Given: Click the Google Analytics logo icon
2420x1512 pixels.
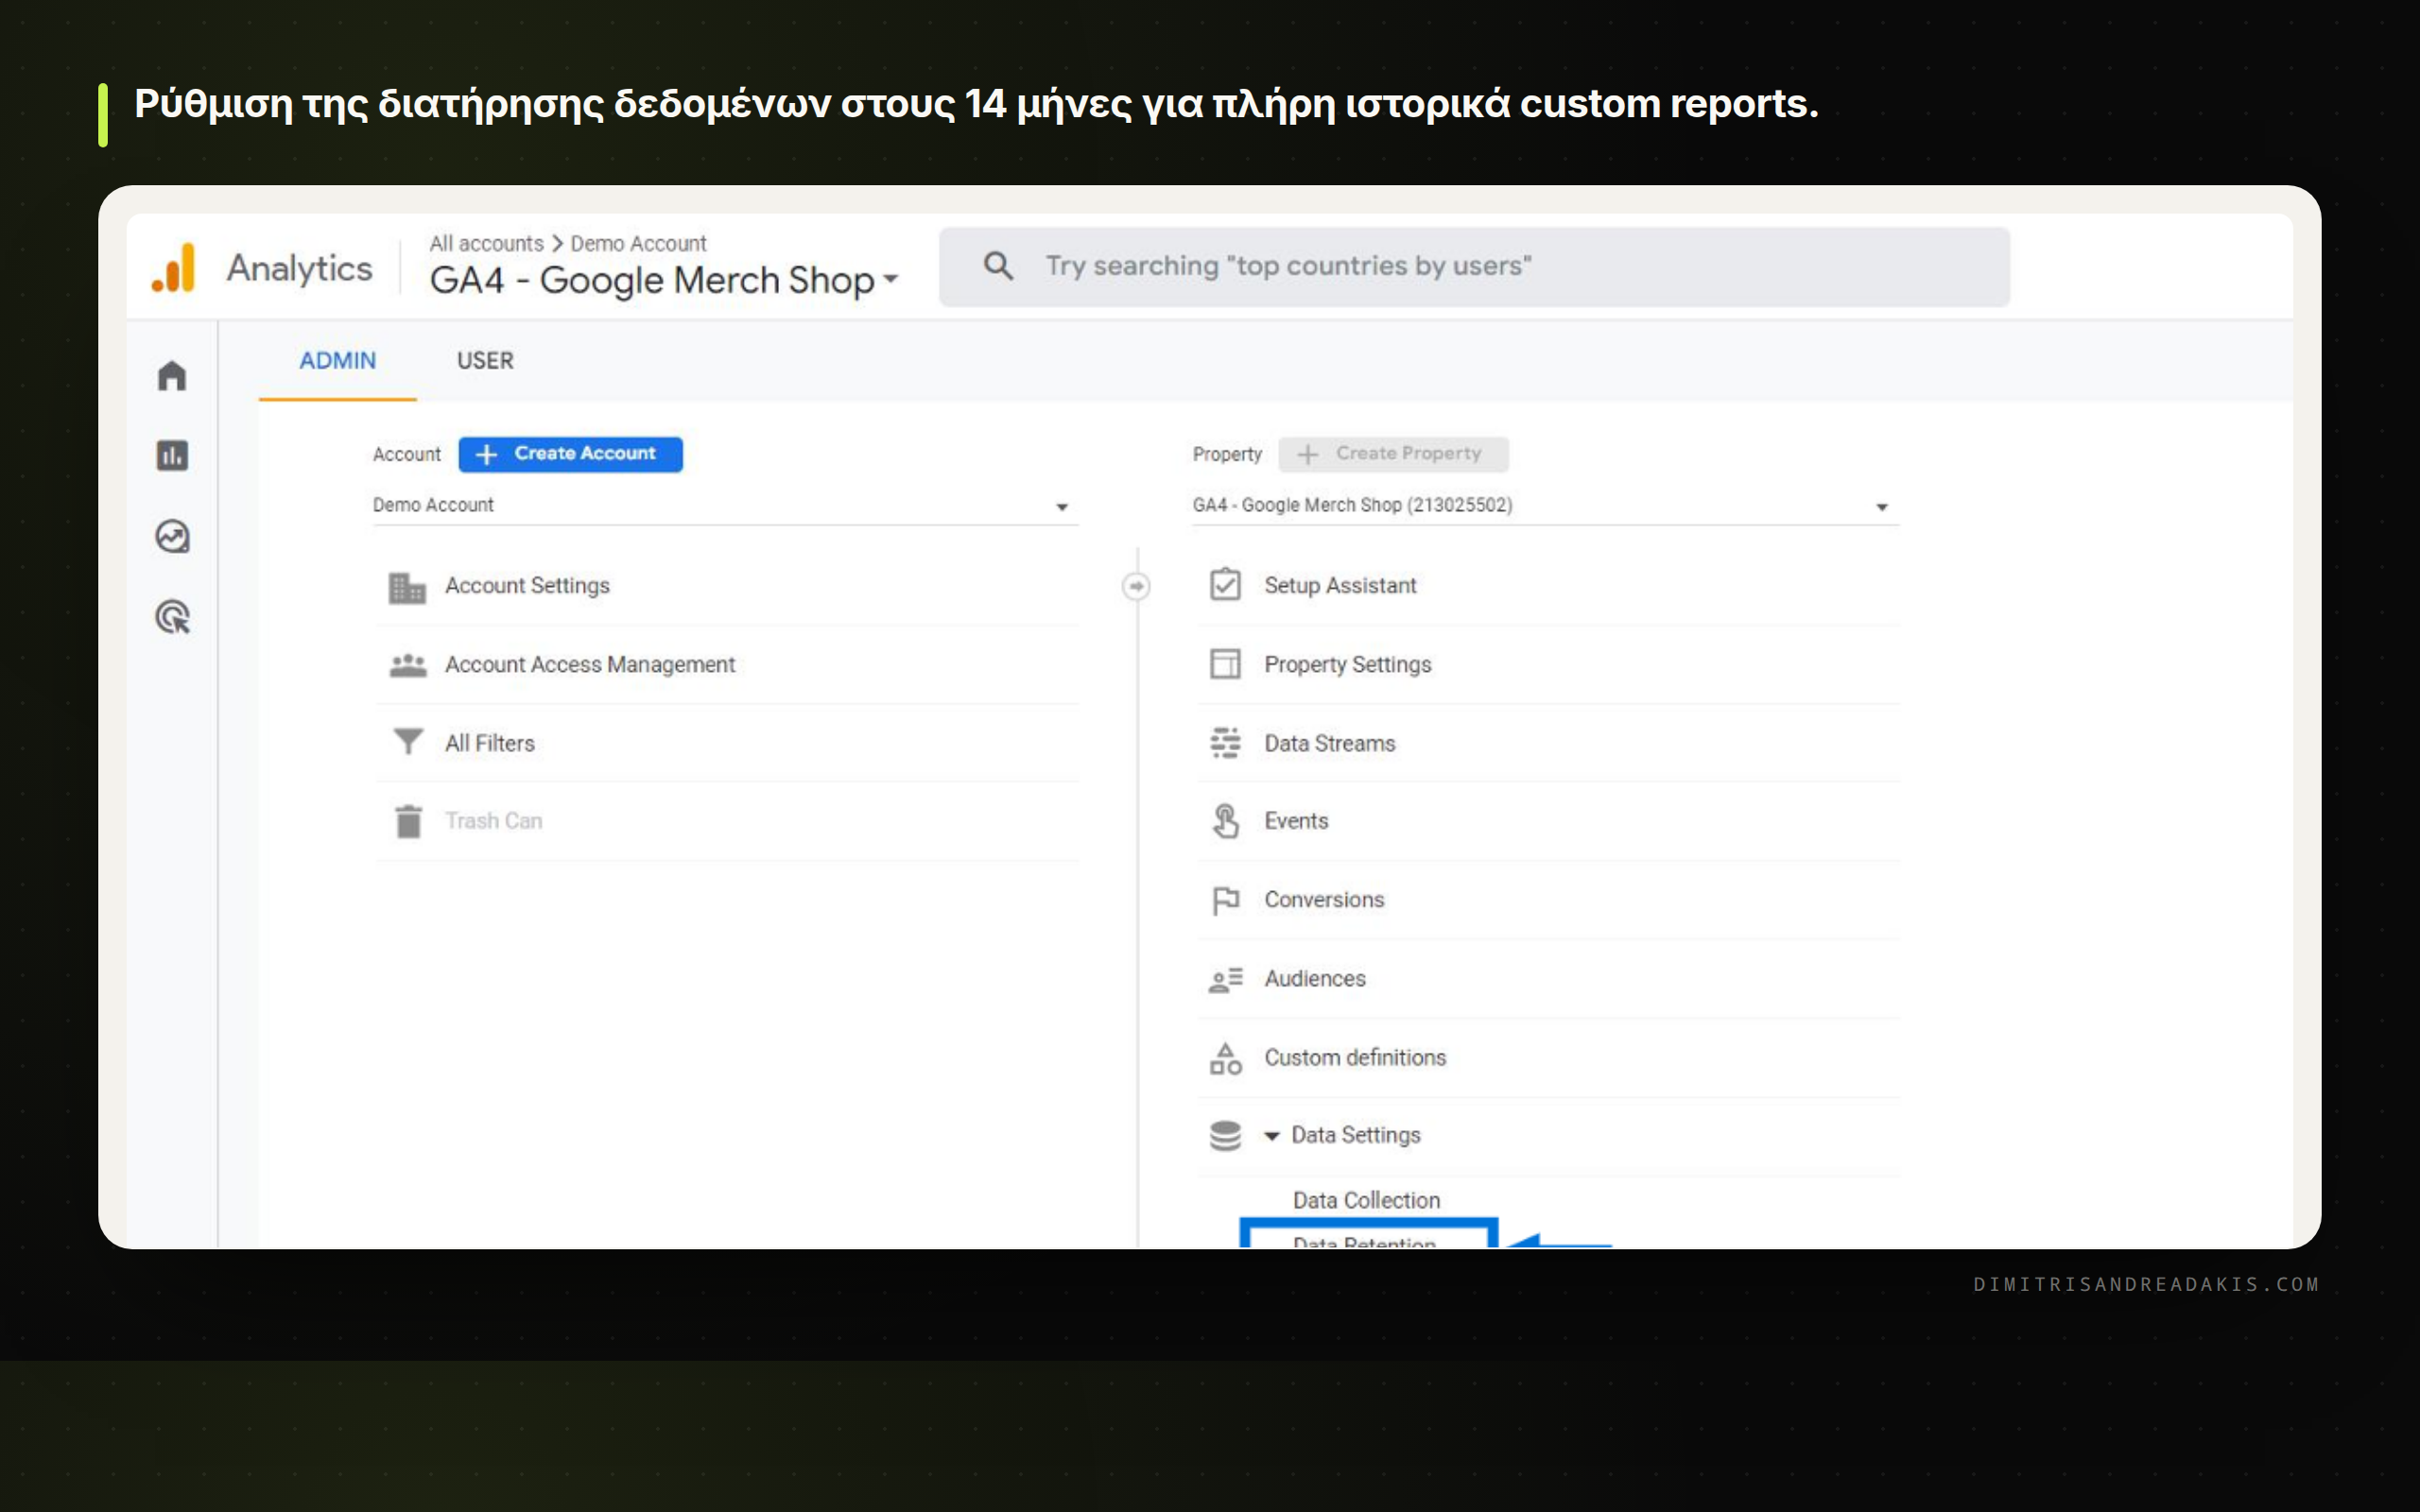Looking at the screenshot, I should tap(173, 268).
